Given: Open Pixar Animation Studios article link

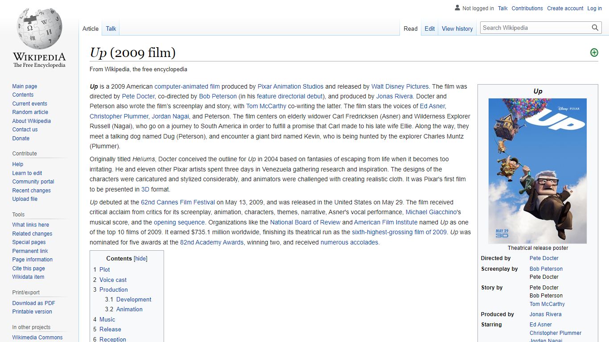Looking at the screenshot, I should coord(291,86).
